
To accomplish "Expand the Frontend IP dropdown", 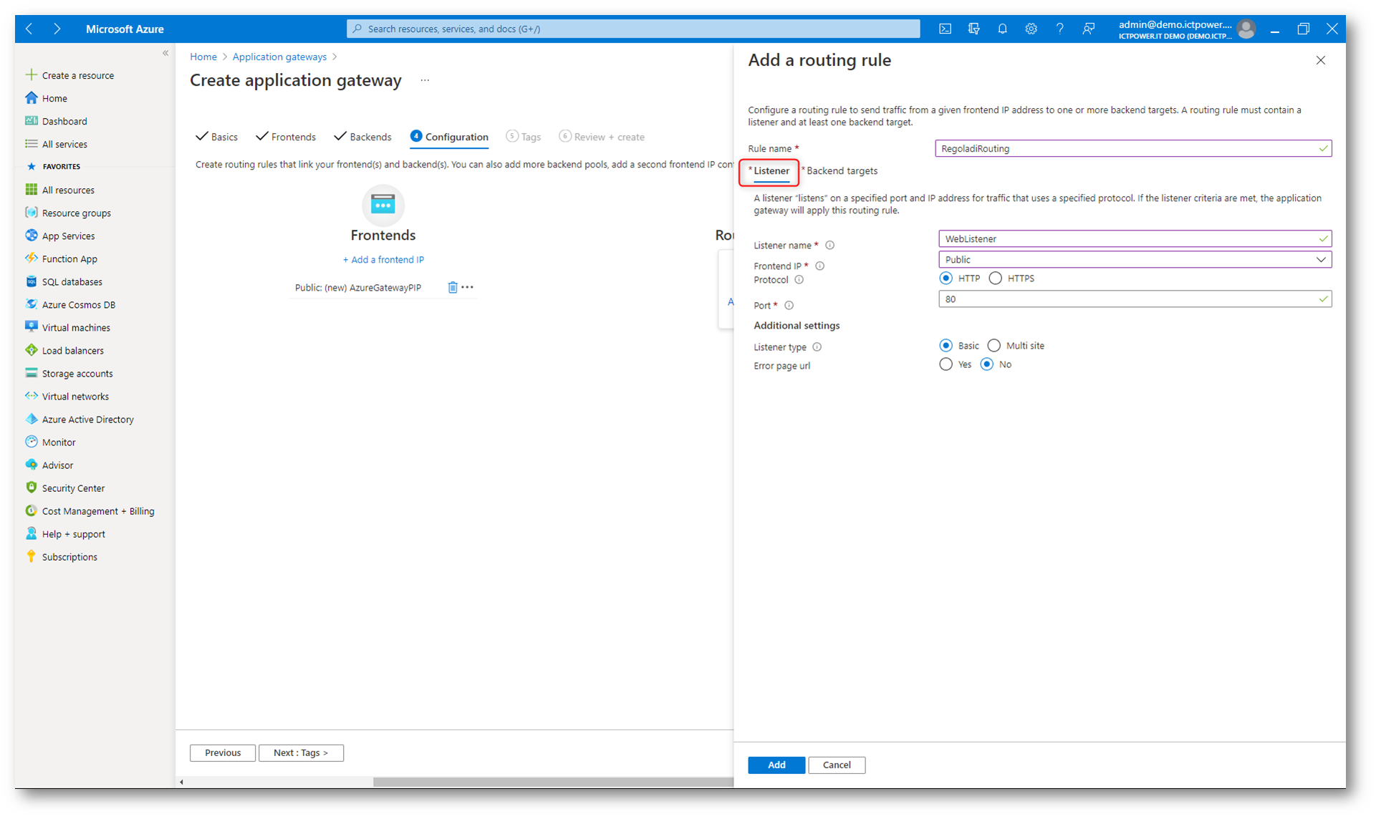I will [x=1135, y=259].
